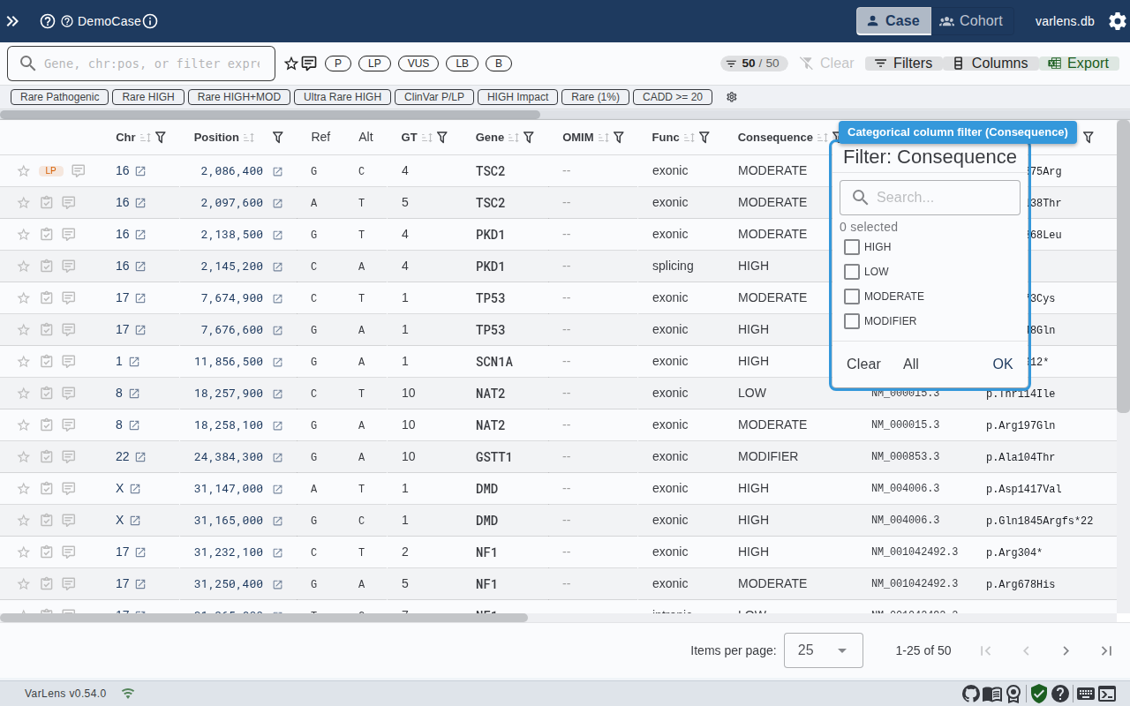
Task: Check the LOW consequence checkbox
Action: pos(851,272)
